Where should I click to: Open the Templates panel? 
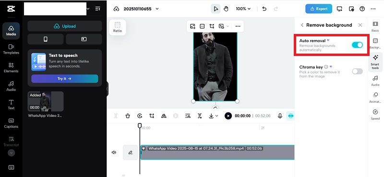point(11,49)
